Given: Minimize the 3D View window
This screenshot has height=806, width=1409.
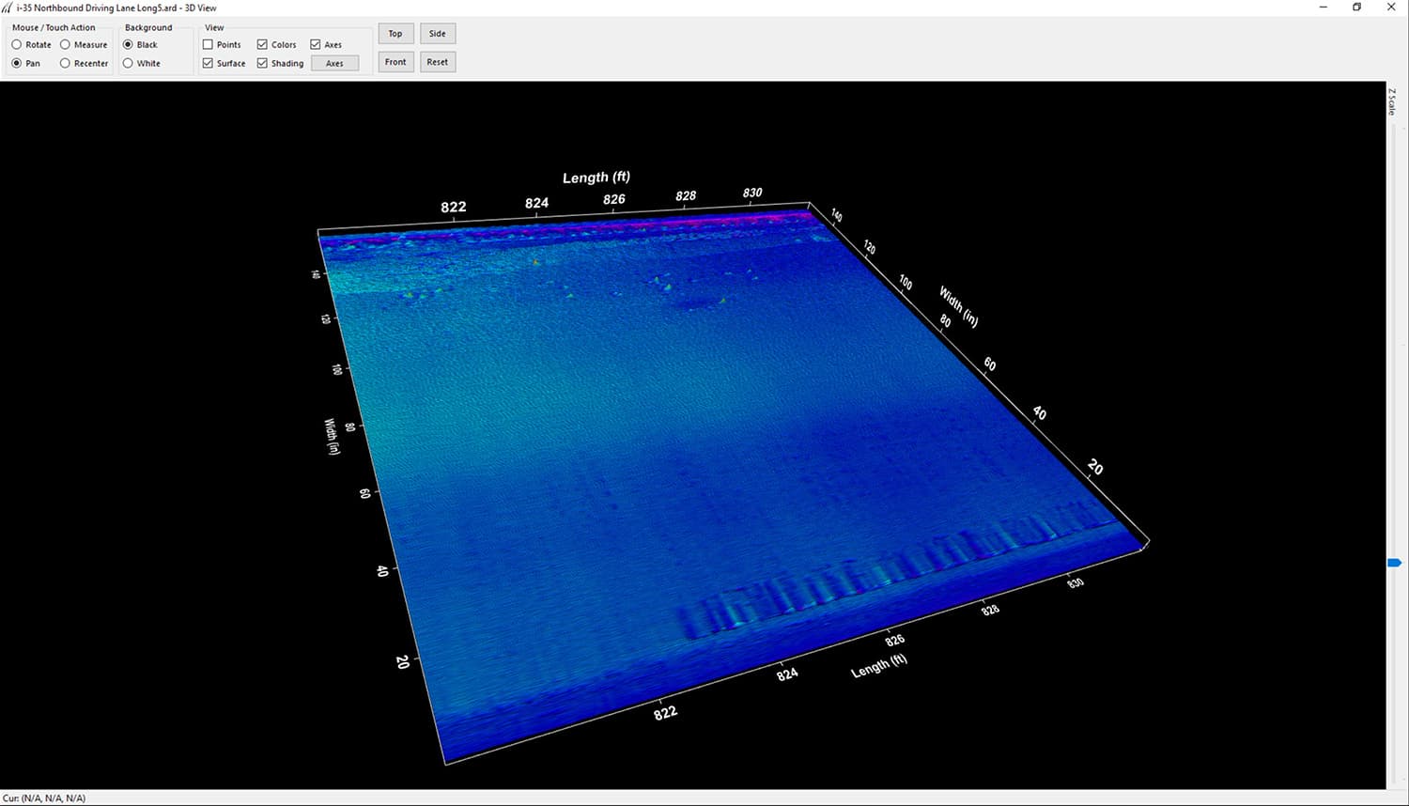Looking at the screenshot, I should (x=1324, y=8).
